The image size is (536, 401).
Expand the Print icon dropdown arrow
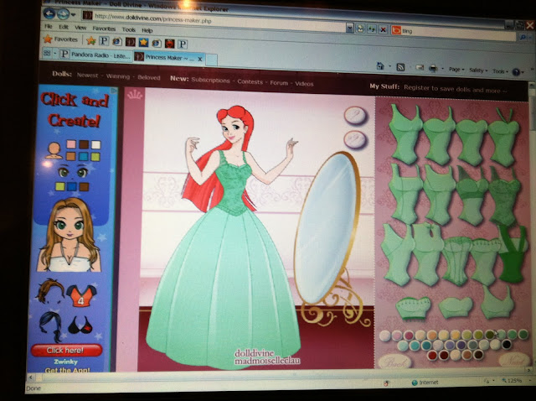(442, 69)
